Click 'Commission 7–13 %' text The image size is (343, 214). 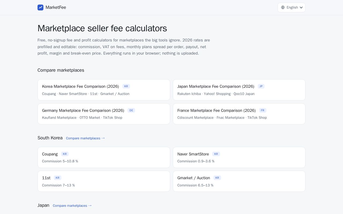coord(58,185)
